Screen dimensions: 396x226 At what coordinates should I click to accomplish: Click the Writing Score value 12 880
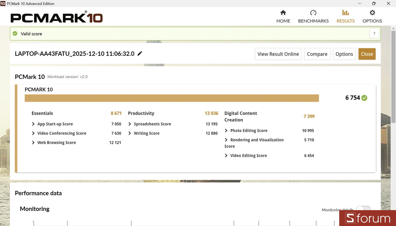[x=212, y=133]
